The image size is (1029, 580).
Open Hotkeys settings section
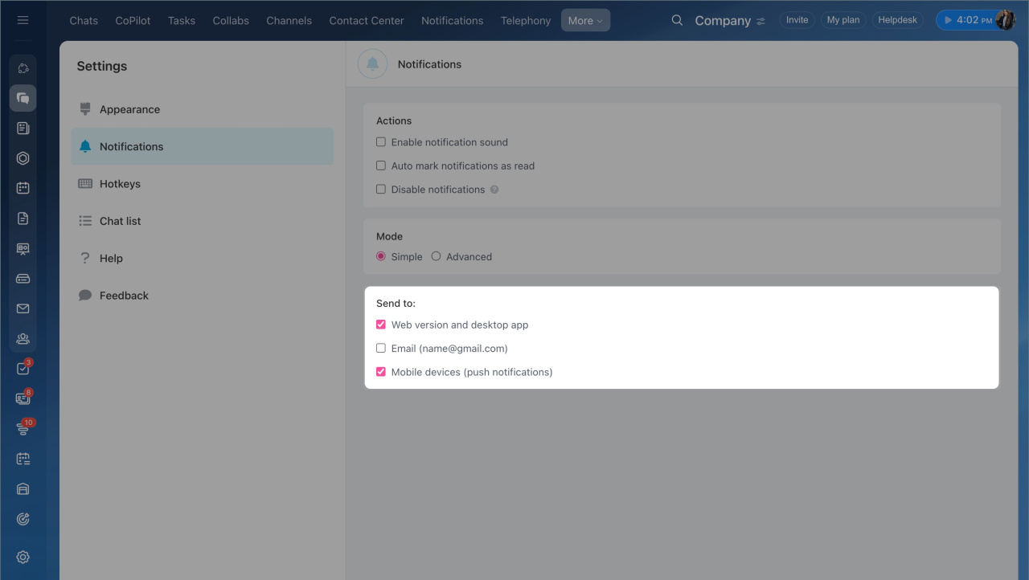click(120, 184)
